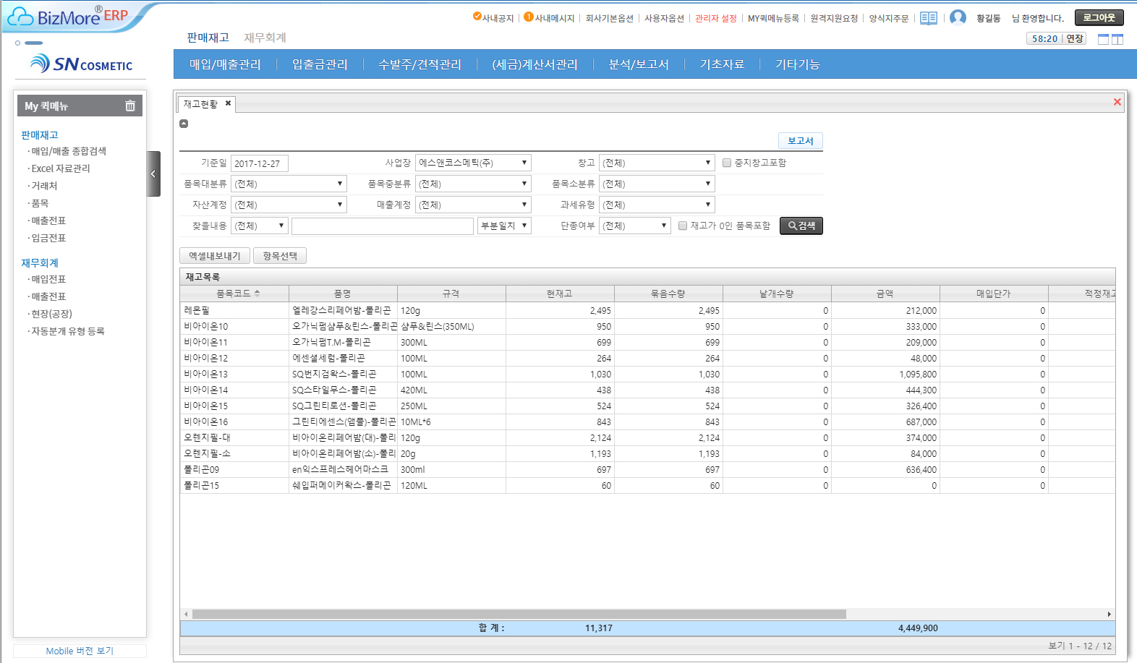Open the 품목중분류 dropdown
Viewport: 1137px width, 663px height.
pos(474,184)
